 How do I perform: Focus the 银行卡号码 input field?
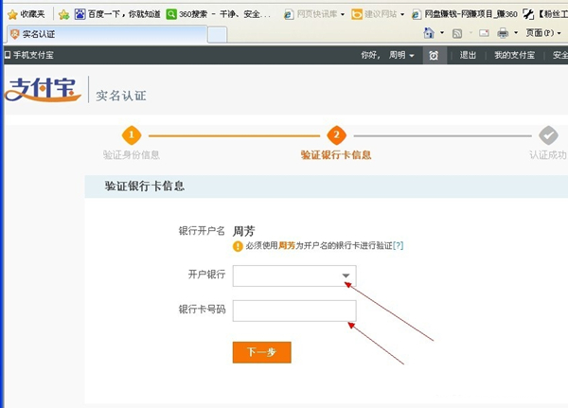click(294, 310)
